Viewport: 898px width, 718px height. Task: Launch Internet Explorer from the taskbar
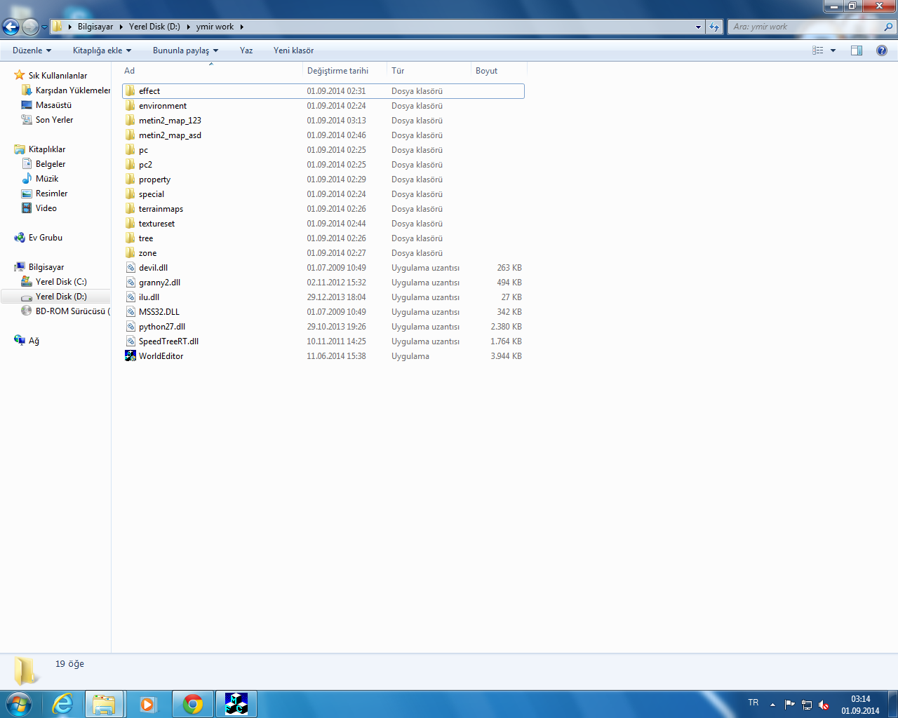[x=63, y=704]
